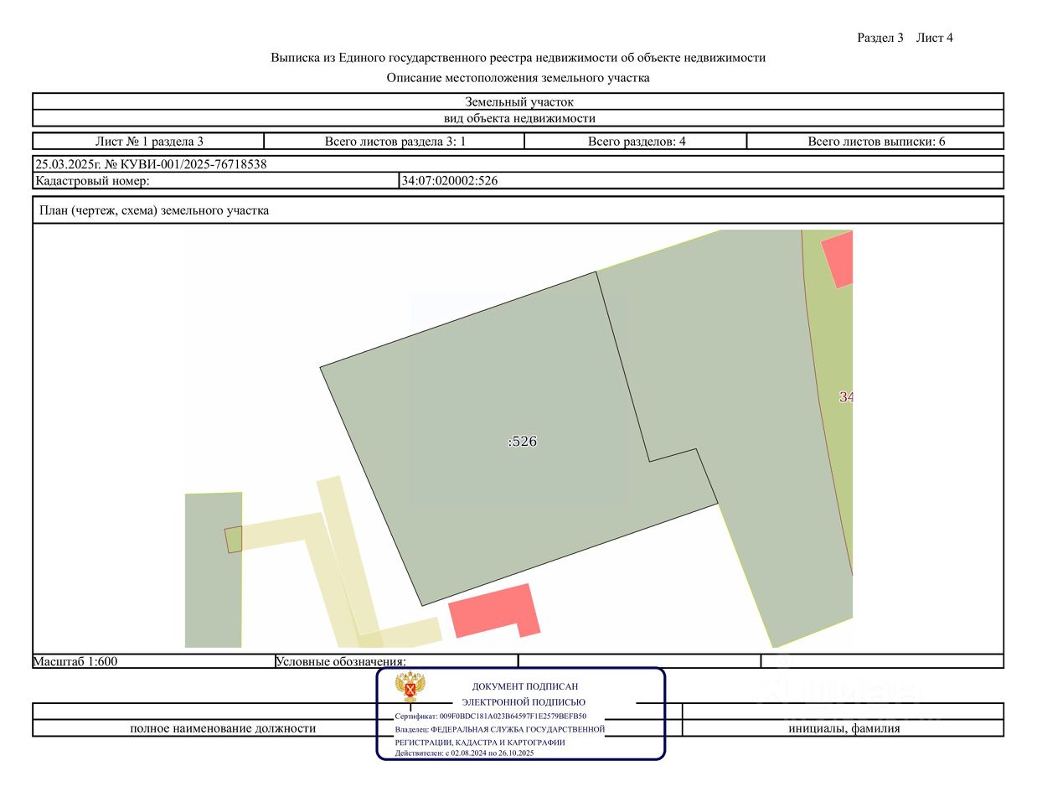Click the red building shape below parcel :526

coord(494,611)
